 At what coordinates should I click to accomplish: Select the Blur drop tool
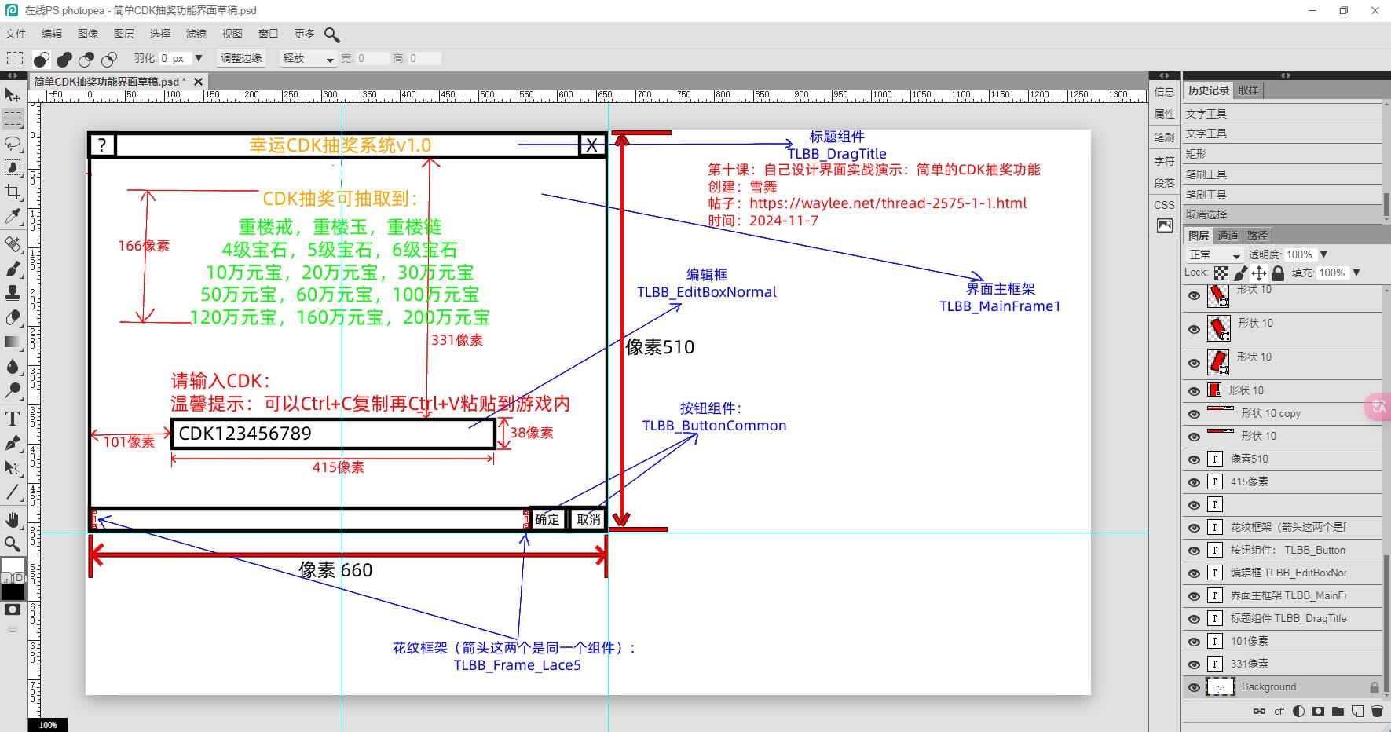[13, 366]
